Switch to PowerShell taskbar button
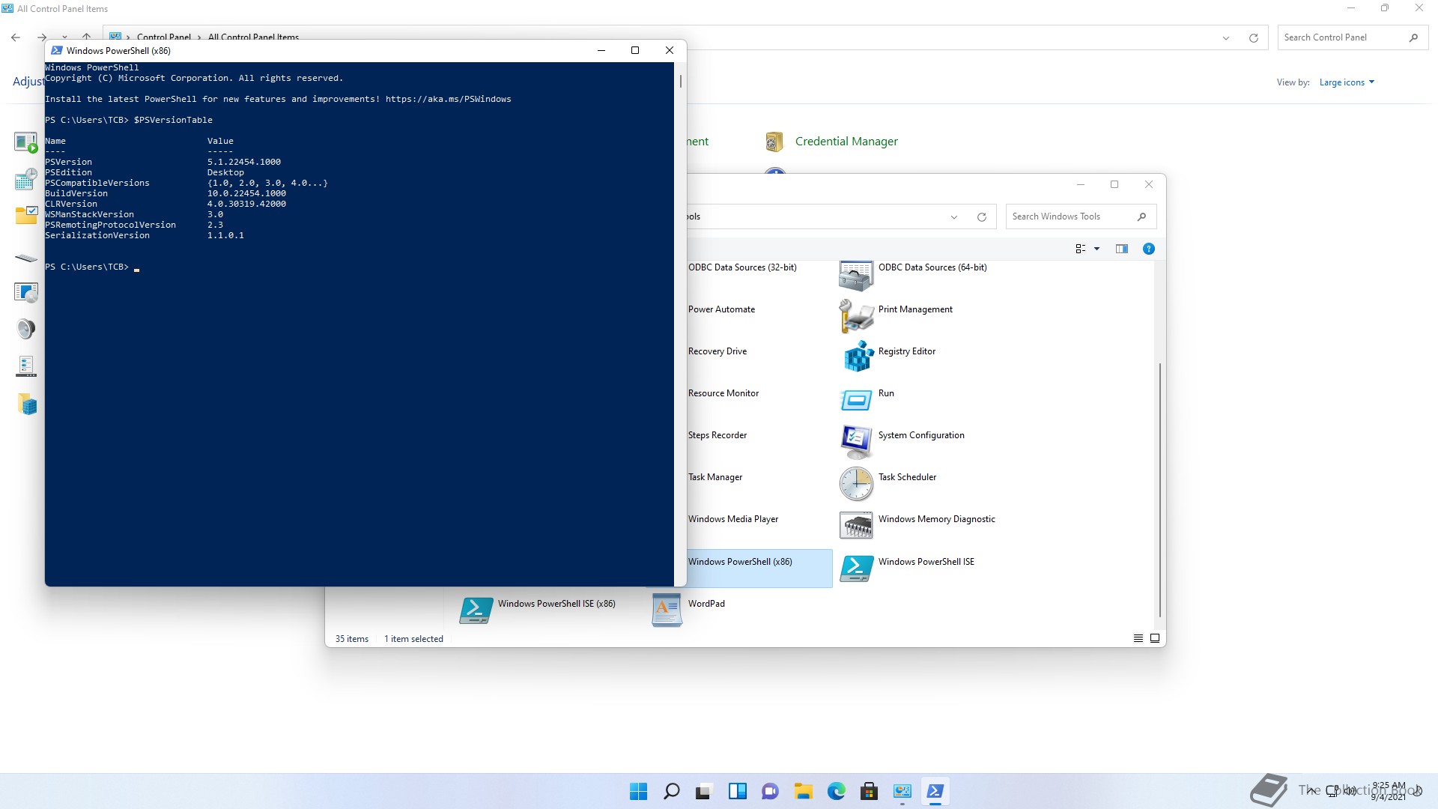Viewport: 1438px width, 809px height. (935, 791)
